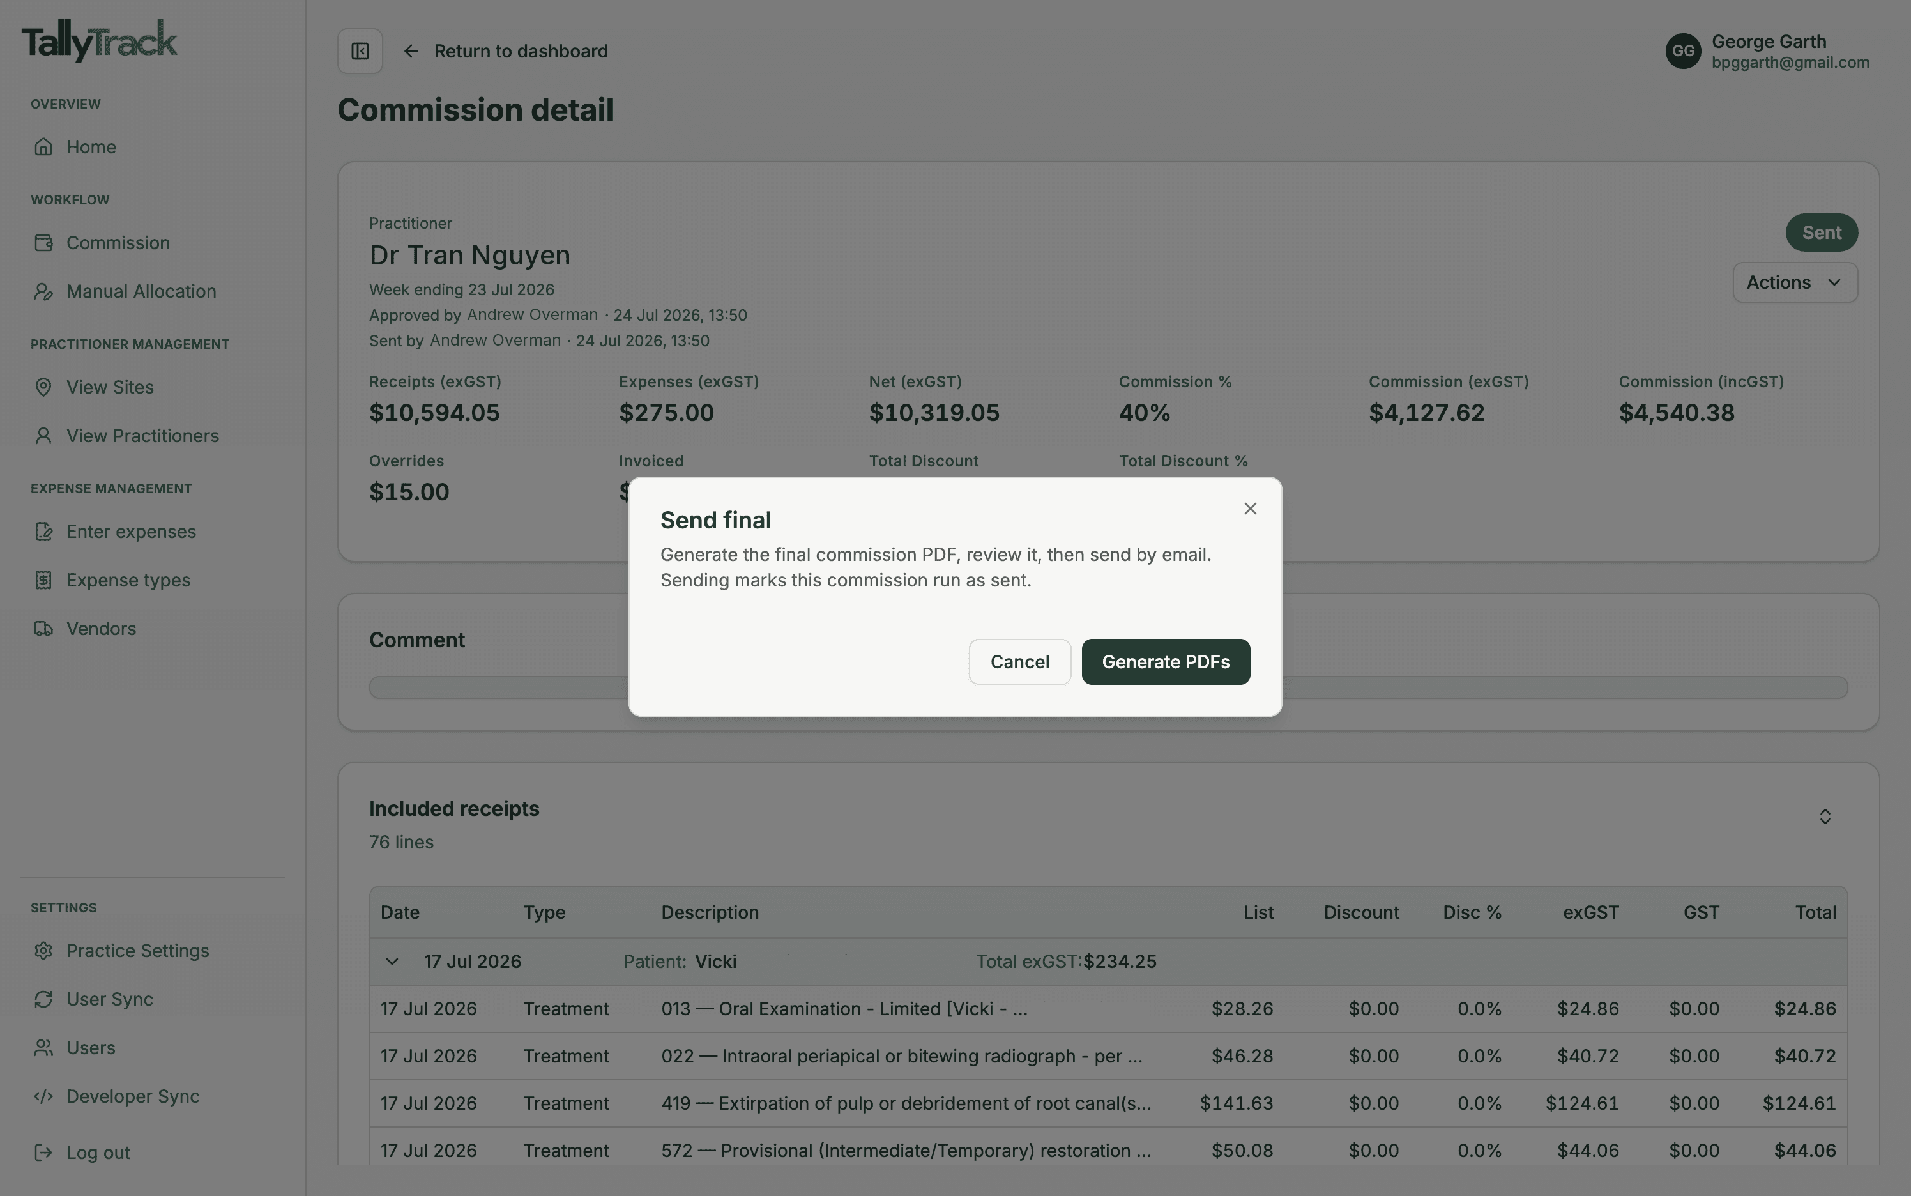Click the View Sites pin icon

coord(43,388)
